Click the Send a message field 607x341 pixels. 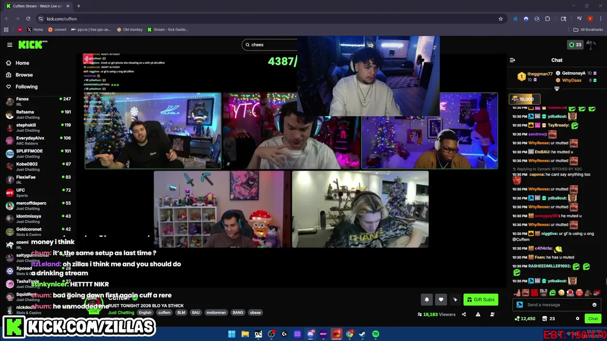click(557, 305)
